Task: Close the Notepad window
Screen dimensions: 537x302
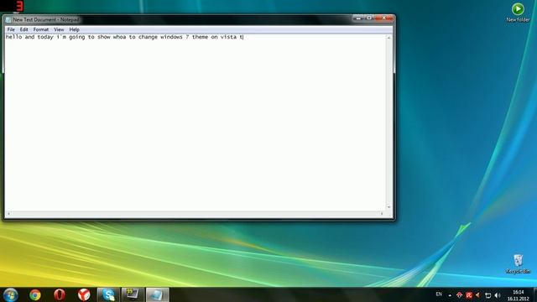Action: pyautogui.click(x=384, y=18)
